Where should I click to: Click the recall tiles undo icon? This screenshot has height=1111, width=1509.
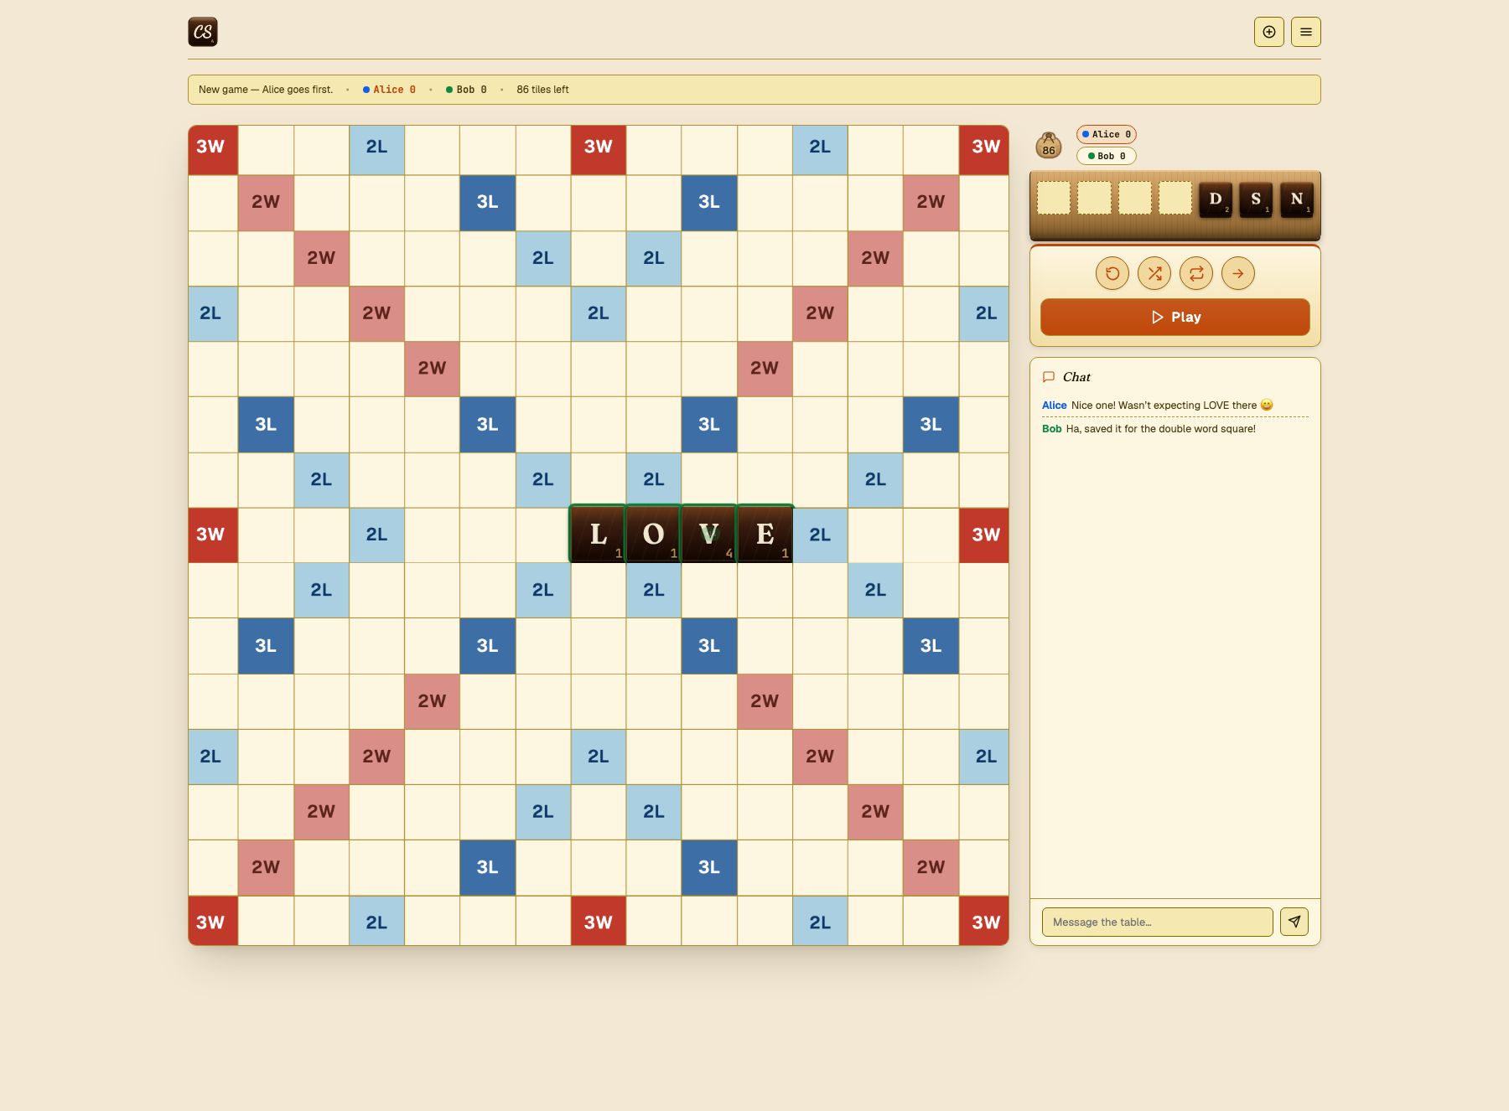(x=1112, y=273)
